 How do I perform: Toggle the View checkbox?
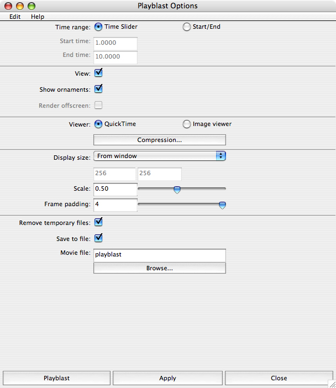coord(98,72)
